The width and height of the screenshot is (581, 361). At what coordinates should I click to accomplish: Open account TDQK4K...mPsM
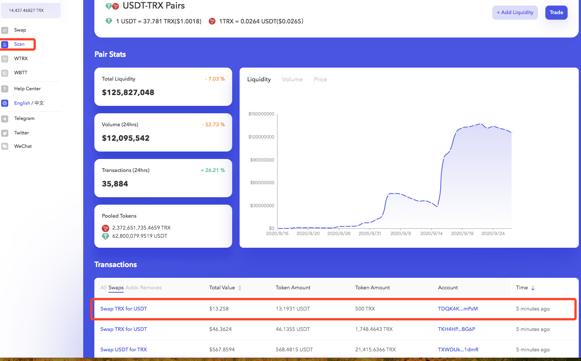[458, 309]
